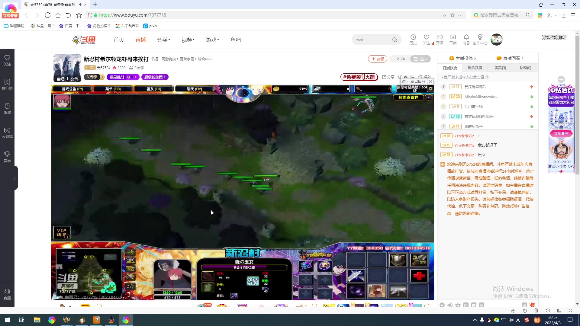Screen dimensions: 580x326
Task: Expand the 分类 dropdown menu
Action: tap(163, 40)
